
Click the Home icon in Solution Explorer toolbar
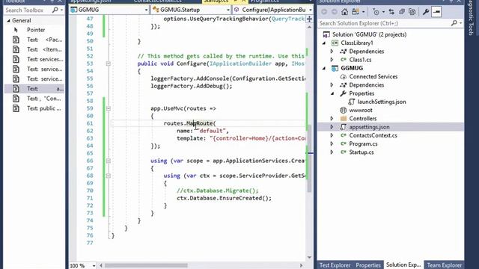(x=344, y=12)
